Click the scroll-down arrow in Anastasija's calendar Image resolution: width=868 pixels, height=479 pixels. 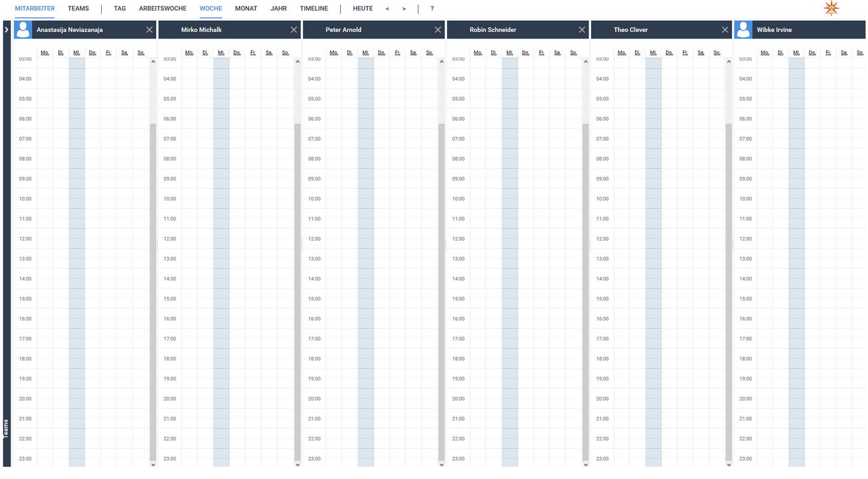(x=153, y=465)
